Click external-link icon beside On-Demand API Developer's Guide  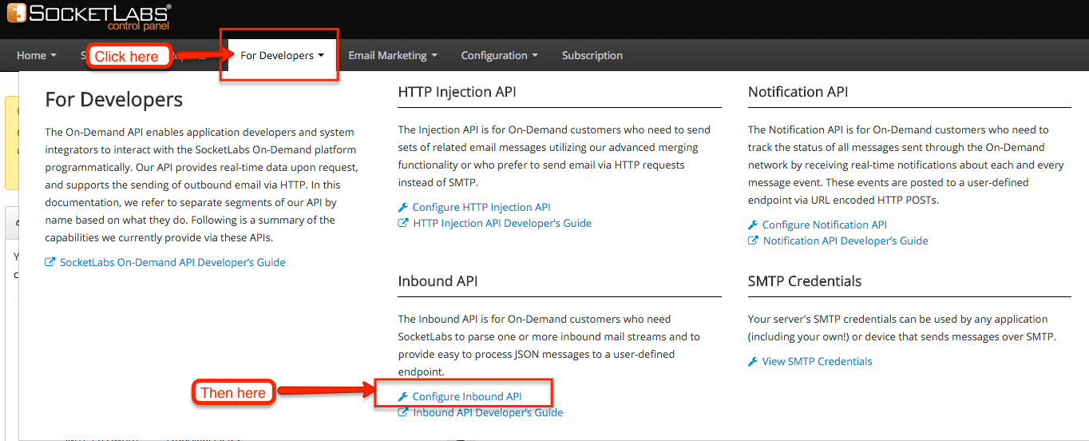click(50, 262)
